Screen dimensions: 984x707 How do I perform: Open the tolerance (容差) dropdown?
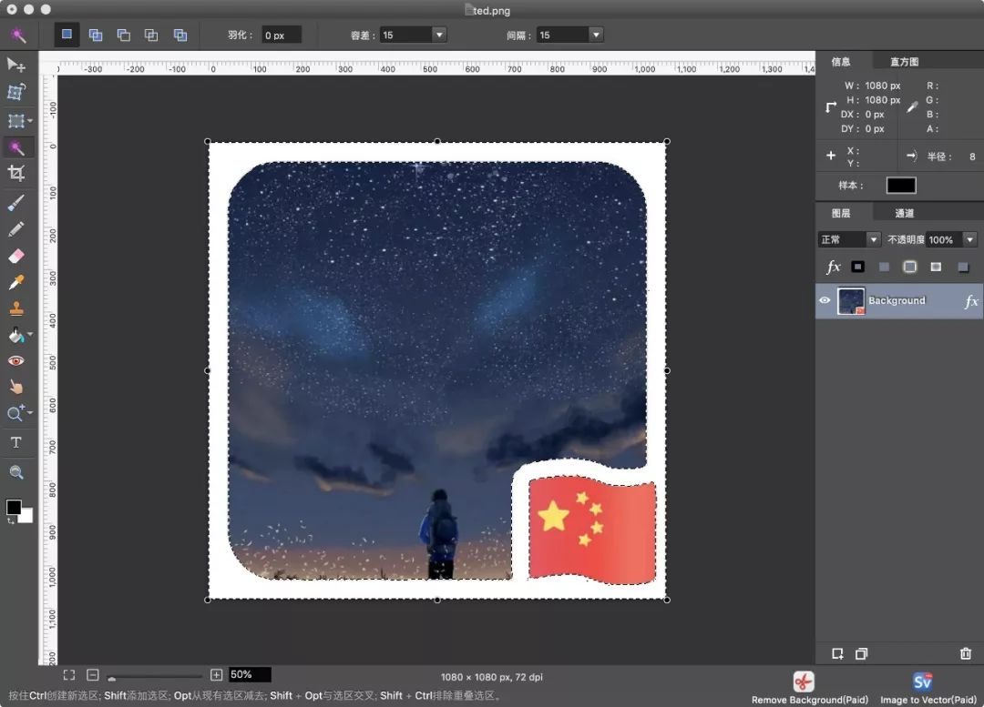439,35
